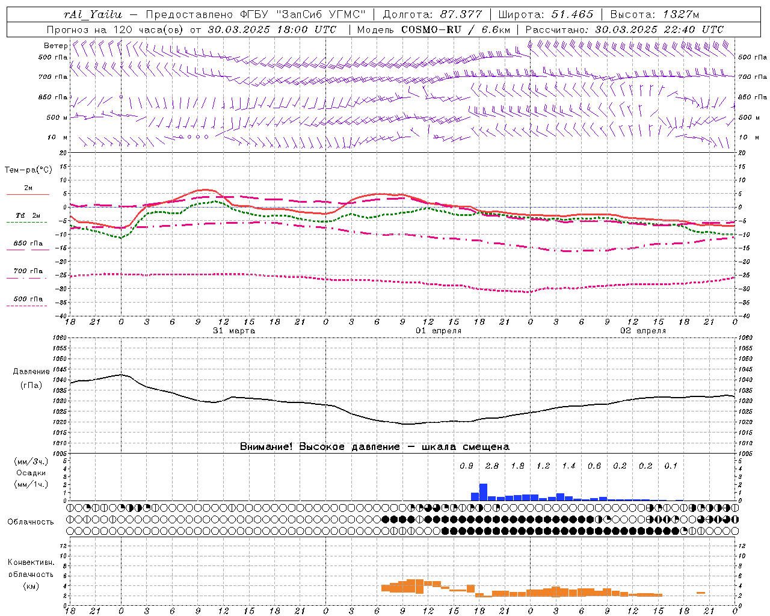Click the (км) unit under convective cloudiness
The height and width of the screenshot is (616, 770).
[31, 586]
